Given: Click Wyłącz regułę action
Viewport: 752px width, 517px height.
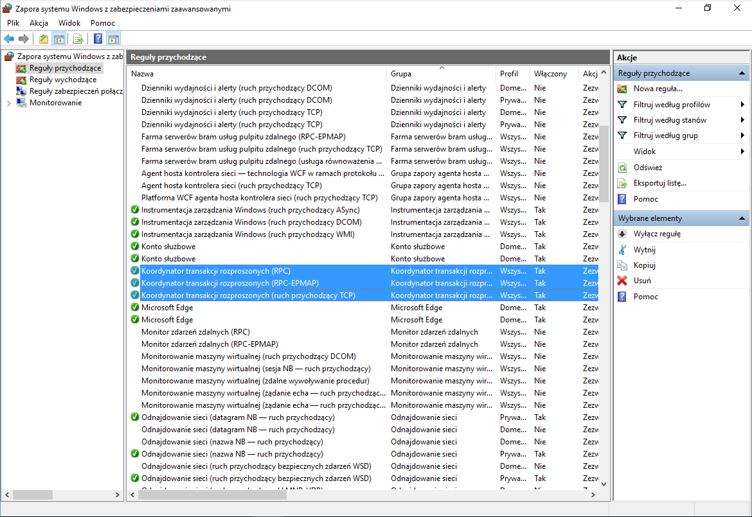Looking at the screenshot, I should point(657,234).
